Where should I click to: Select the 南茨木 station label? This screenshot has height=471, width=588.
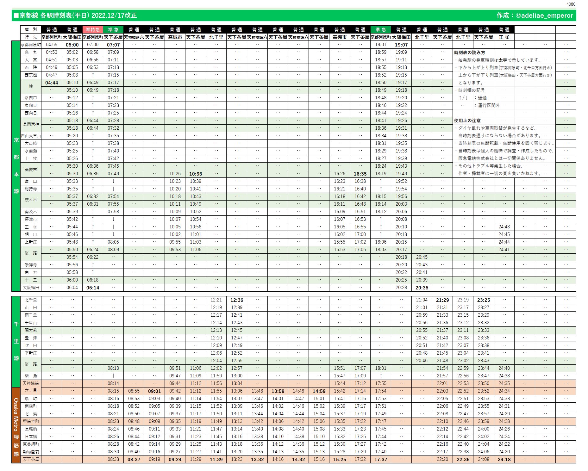31,212
